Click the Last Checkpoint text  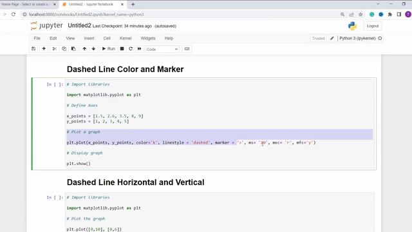122,26
